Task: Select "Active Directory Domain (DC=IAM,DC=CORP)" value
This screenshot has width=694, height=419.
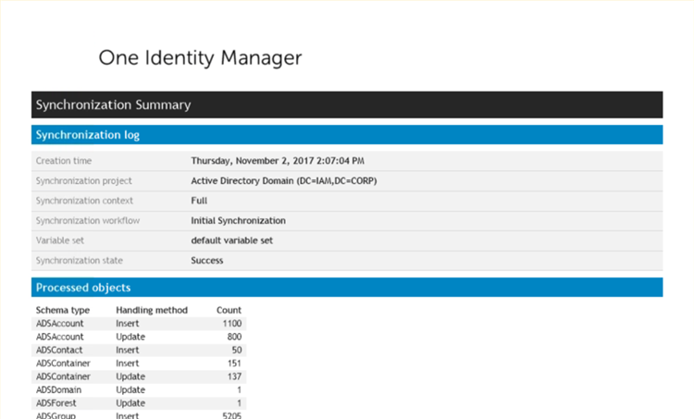Action: pos(284,181)
